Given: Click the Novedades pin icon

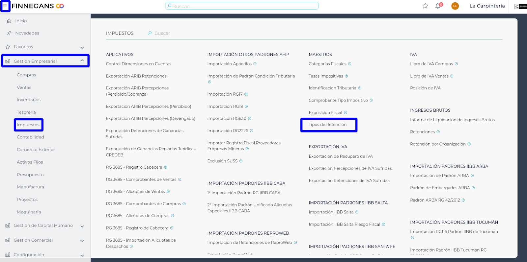Looking at the screenshot, I should (x=9, y=33).
